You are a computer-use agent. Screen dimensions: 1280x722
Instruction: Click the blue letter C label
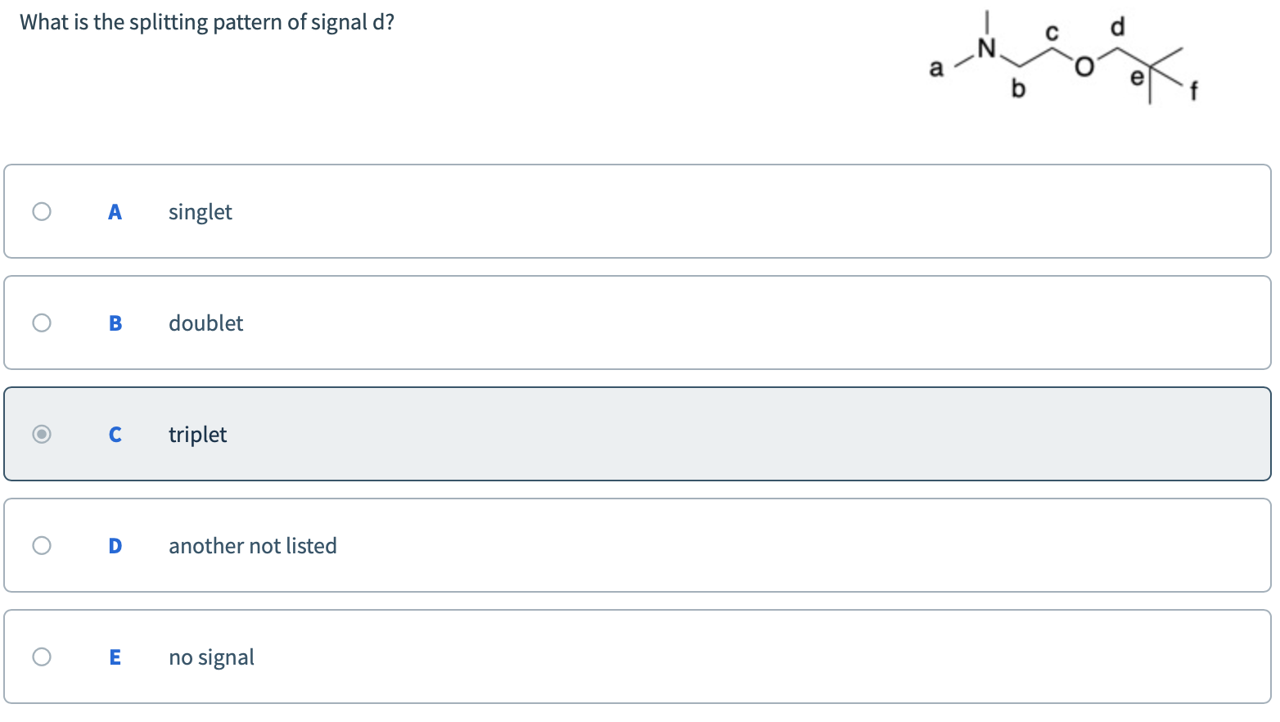point(115,434)
